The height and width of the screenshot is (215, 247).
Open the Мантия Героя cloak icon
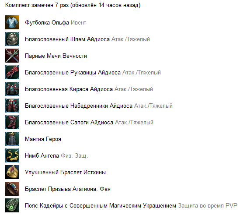click(12, 139)
